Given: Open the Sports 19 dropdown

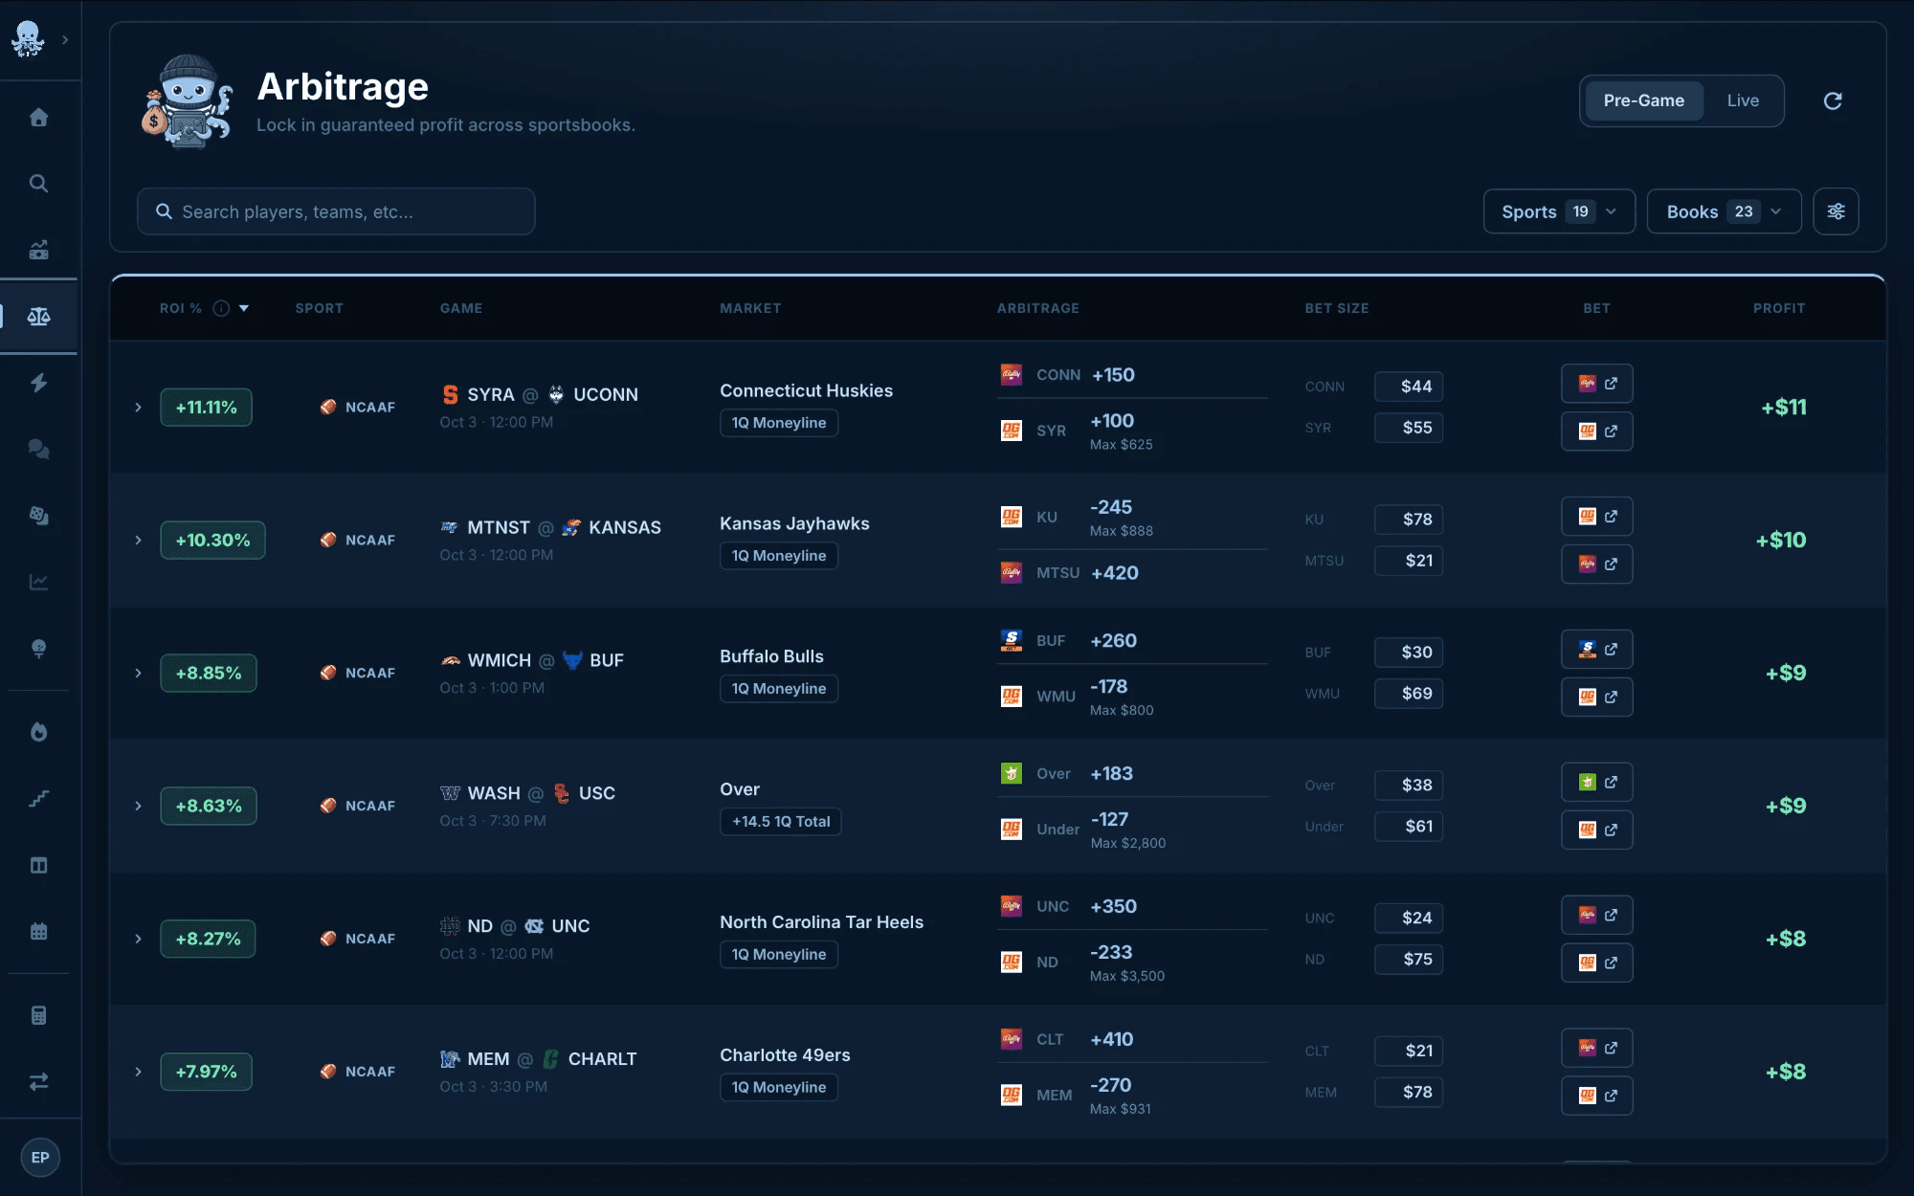Looking at the screenshot, I should pyautogui.click(x=1559, y=211).
